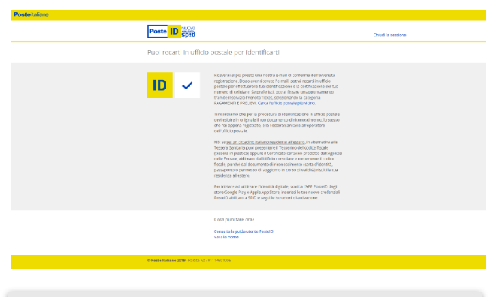The height and width of the screenshot is (297, 502).
Task: Click the blue checkmark icon
Action: (x=187, y=85)
